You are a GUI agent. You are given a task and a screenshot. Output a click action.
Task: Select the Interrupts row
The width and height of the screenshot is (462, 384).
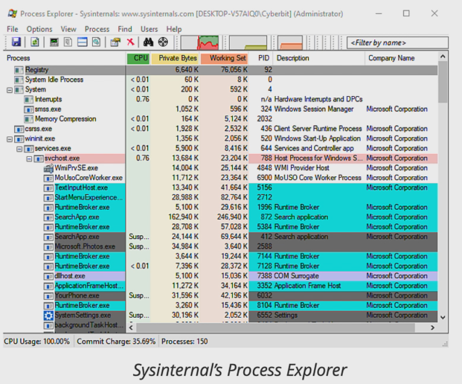pyautogui.click(x=220, y=100)
